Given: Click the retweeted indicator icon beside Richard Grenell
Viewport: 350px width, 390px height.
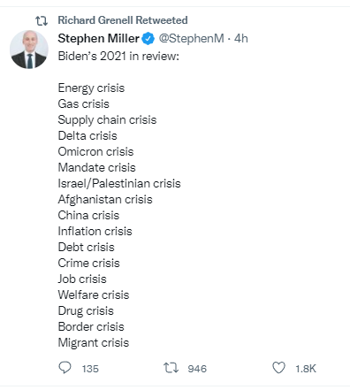Looking at the screenshot, I should (x=42, y=20).
